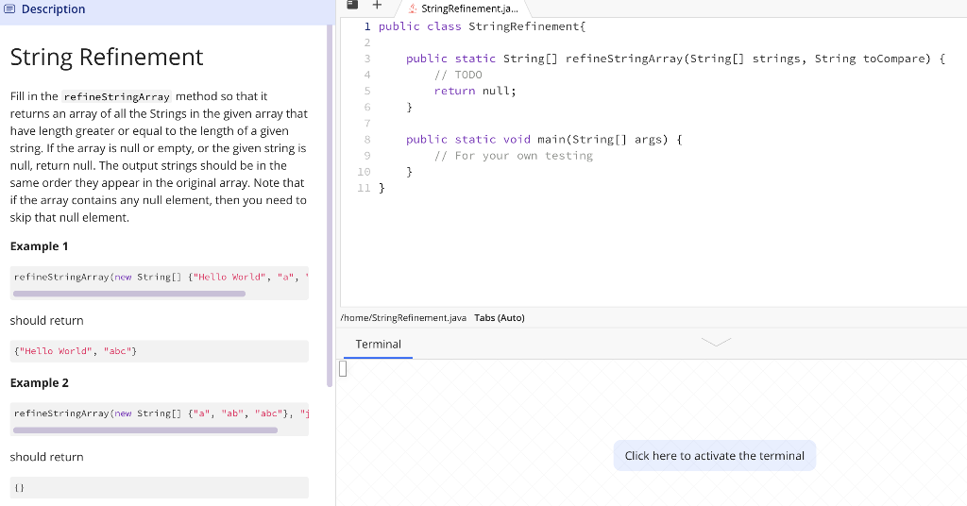Image resolution: width=967 pixels, height=506 pixels.
Task: Collapse the terminal panel using the chevron
Action: point(716,342)
